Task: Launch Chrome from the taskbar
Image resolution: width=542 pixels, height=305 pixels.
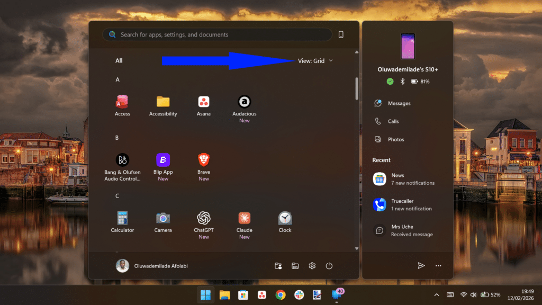Action: (280, 294)
